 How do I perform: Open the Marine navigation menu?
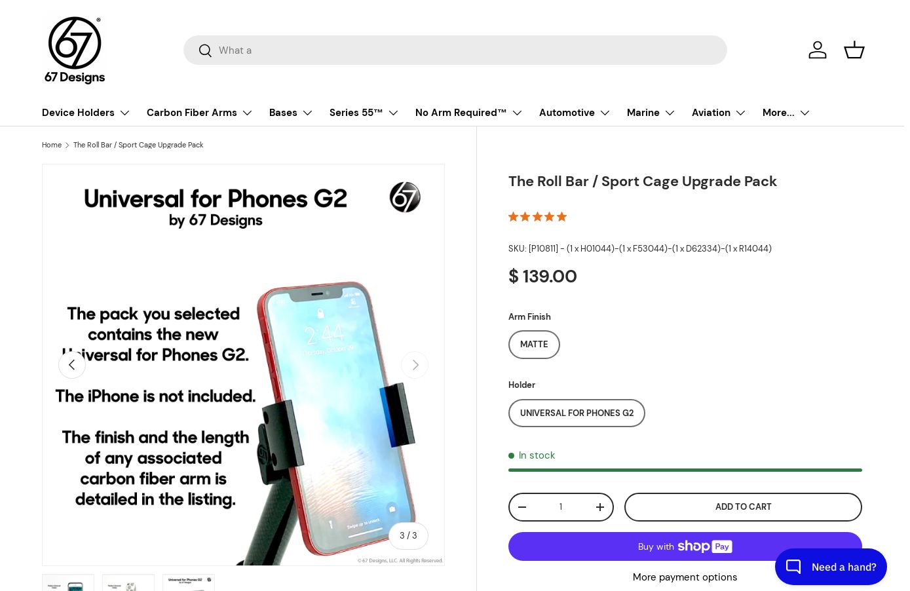pyautogui.click(x=651, y=113)
